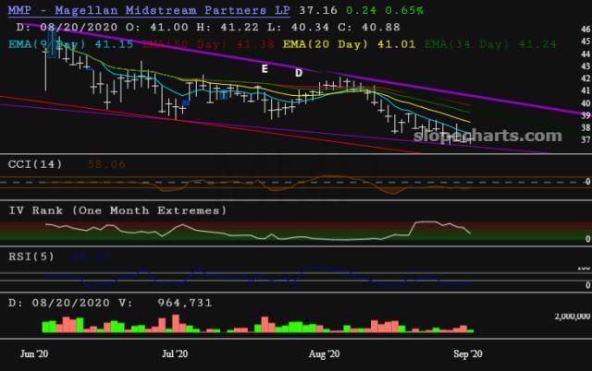Click the Aug '20 date axis label
Viewport: 592px width, 371px height.
pos(324,353)
